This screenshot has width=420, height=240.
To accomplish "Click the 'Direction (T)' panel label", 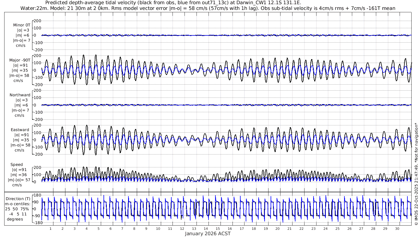I will coord(18,199).
